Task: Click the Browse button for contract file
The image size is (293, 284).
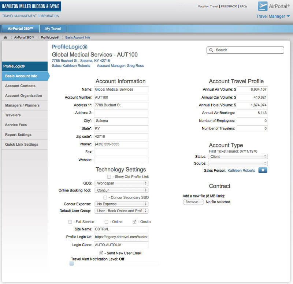Action: click(193, 202)
